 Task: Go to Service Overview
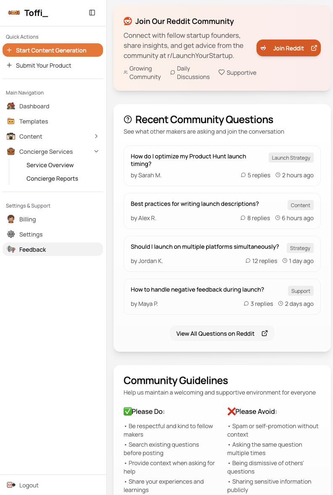50,165
